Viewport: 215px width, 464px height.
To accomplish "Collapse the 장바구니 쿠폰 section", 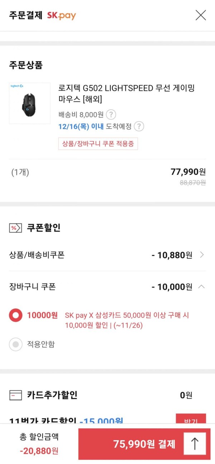I will coord(202,287).
